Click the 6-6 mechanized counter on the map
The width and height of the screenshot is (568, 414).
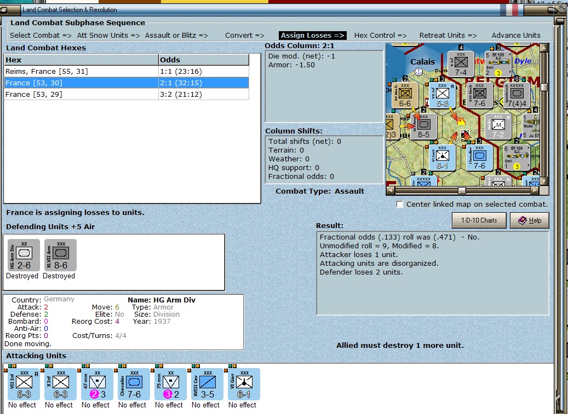[x=405, y=95]
